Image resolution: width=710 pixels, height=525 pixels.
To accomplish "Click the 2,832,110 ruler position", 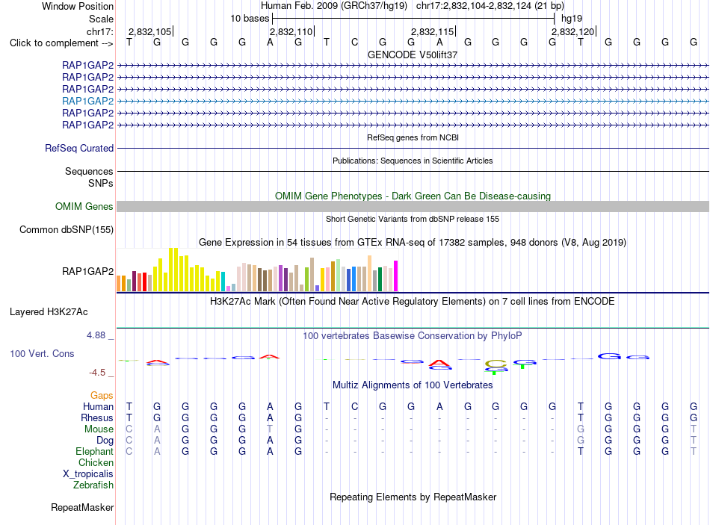I will click(291, 31).
